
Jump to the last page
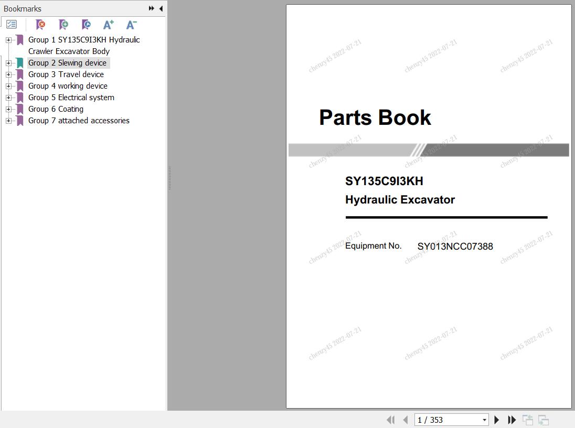point(512,420)
